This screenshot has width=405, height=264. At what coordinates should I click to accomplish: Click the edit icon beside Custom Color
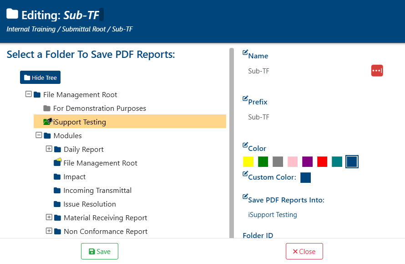245,174
